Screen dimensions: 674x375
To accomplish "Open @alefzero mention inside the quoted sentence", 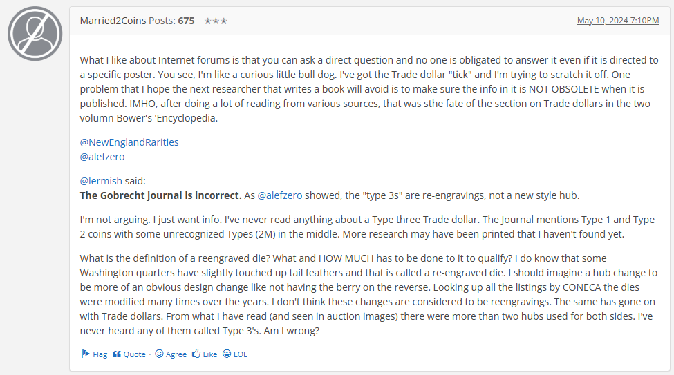I will [280, 195].
